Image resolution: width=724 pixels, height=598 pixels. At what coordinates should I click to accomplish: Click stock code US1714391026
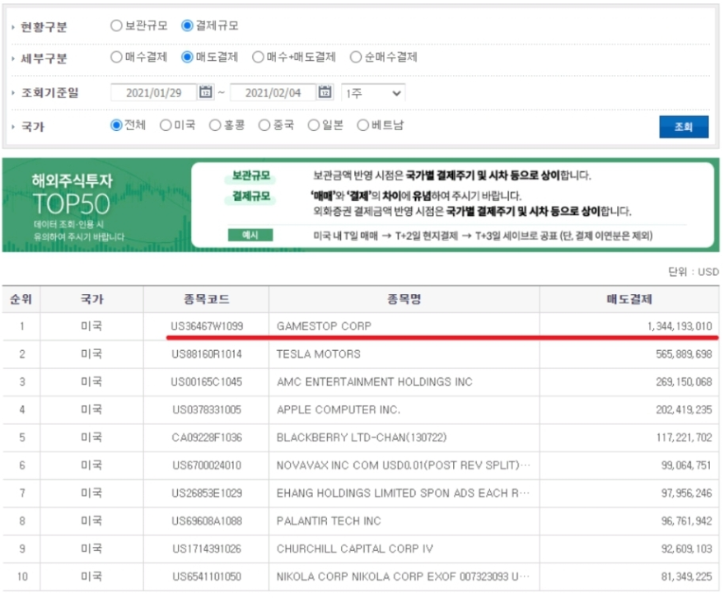pos(207,549)
